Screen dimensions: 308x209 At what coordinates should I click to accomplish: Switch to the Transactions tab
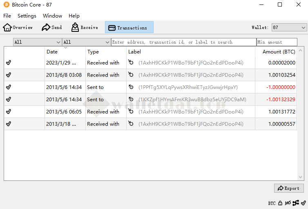tap(129, 27)
